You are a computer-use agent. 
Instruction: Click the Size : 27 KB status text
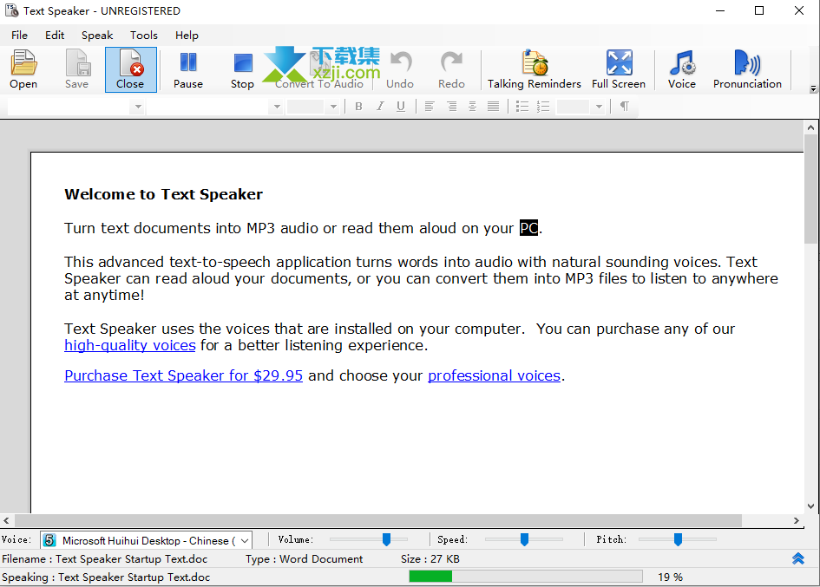(x=430, y=558)
